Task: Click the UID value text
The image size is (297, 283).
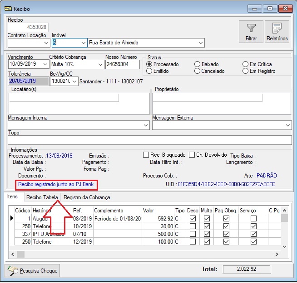Action: [226, 184]
